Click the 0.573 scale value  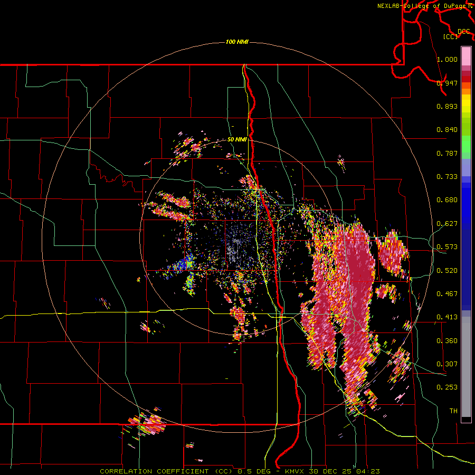447,247
